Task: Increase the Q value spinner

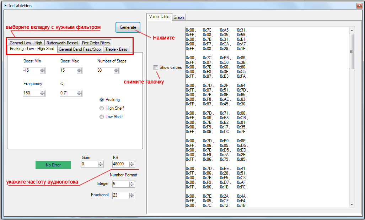Action: pos(79,92)
